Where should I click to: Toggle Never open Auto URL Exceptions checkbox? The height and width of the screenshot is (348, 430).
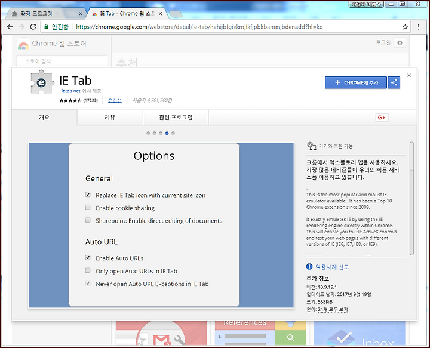[x=88, y=283]
